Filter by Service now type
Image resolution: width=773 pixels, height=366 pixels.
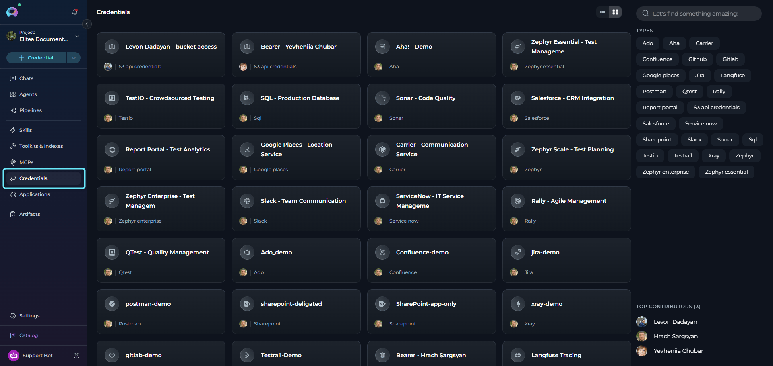[701, 124]
